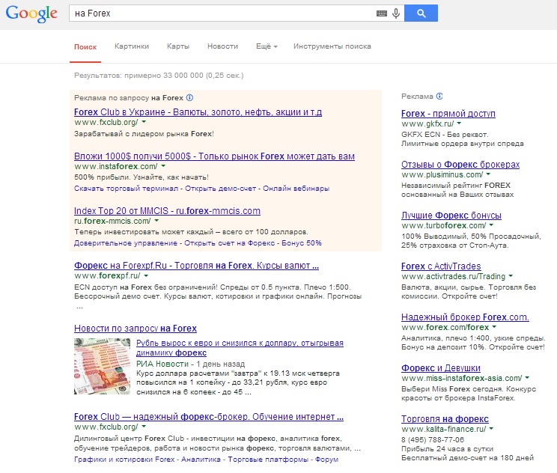Click the Google logo
Screen dimensions: 557x473
(x=31, y=13)
